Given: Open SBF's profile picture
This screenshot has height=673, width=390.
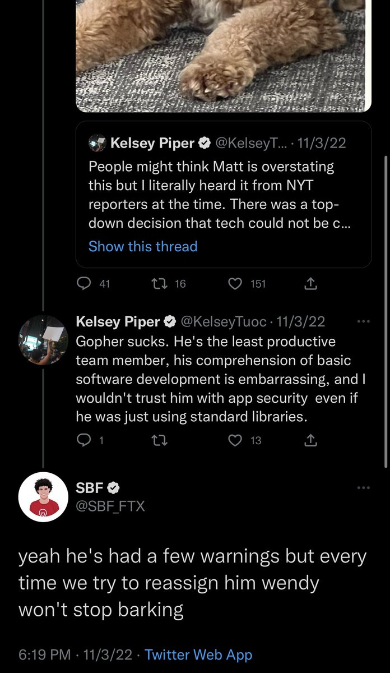Looking at the screenshot, I should (40, 498).
